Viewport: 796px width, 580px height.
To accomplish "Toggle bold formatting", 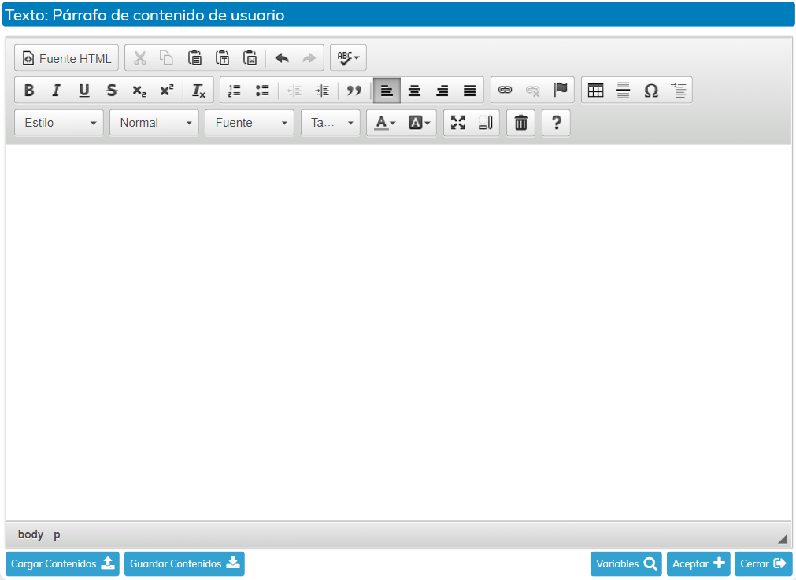I will pyautogui.click(x=29, y=91).
